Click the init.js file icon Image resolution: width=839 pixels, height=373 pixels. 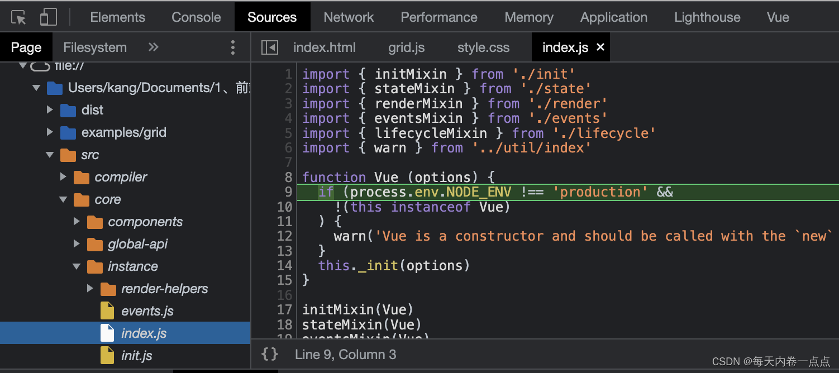(x=107, y=356)
